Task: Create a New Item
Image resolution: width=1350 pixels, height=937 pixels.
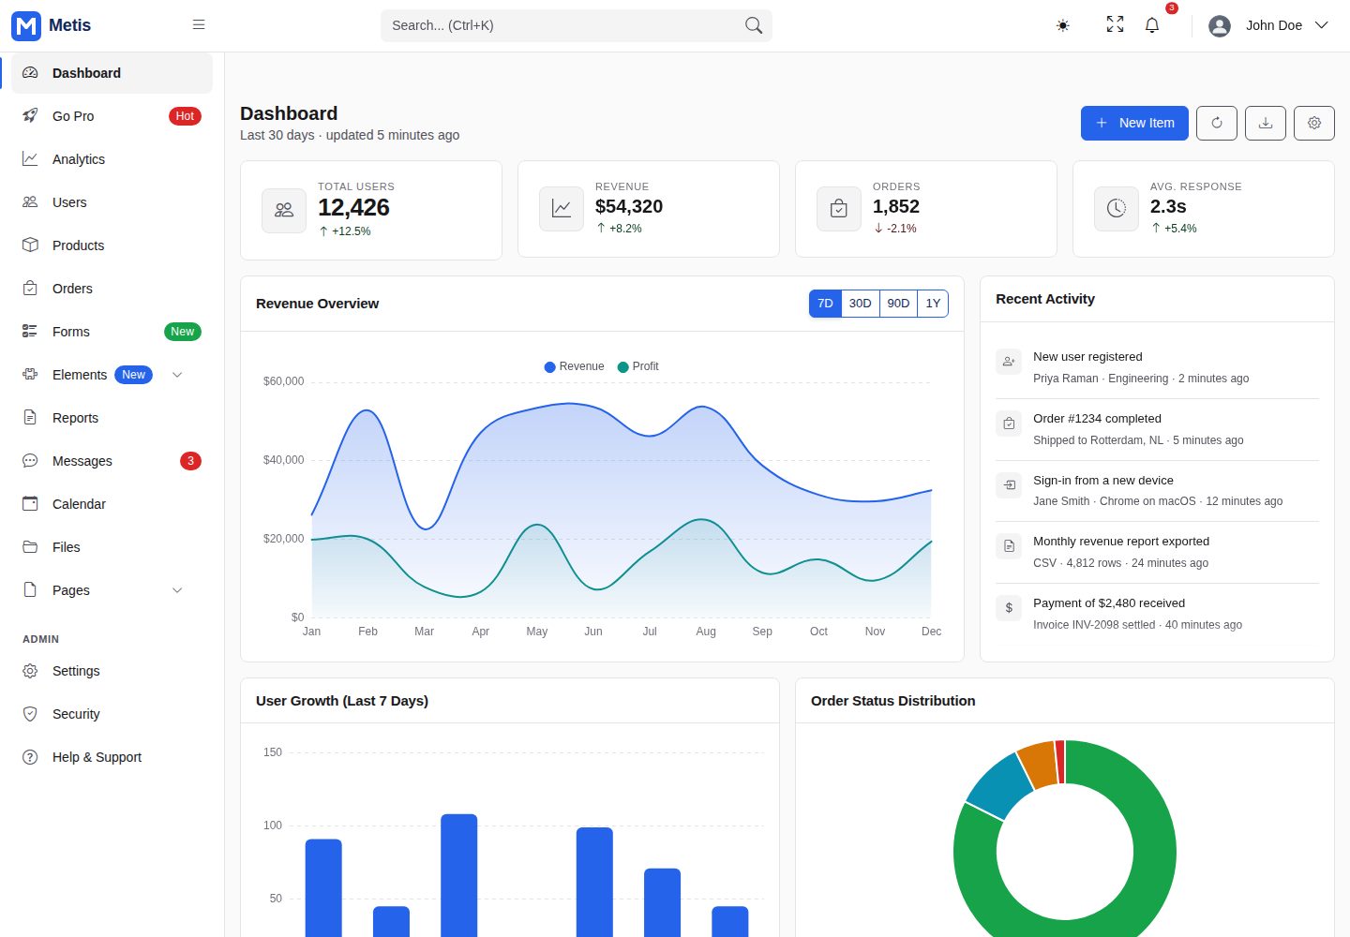Action: click(1134, 123)
